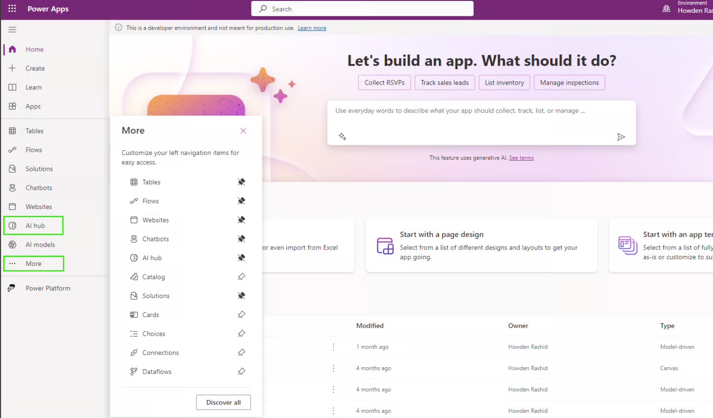
Task: Select Dataflows in the More panel
Action: click(157, 372)
